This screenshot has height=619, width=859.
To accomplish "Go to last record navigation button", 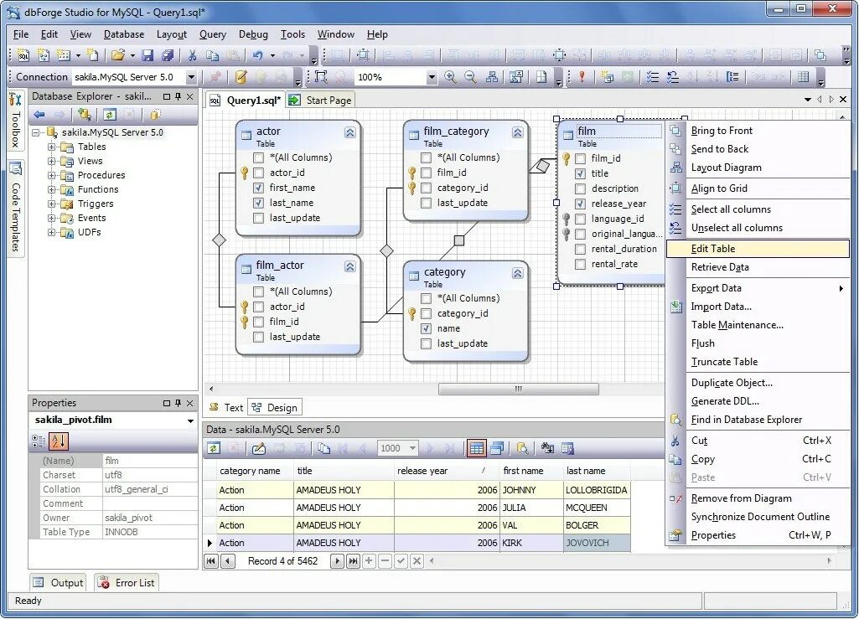I will pyautogui.click(x=354, y=561).
